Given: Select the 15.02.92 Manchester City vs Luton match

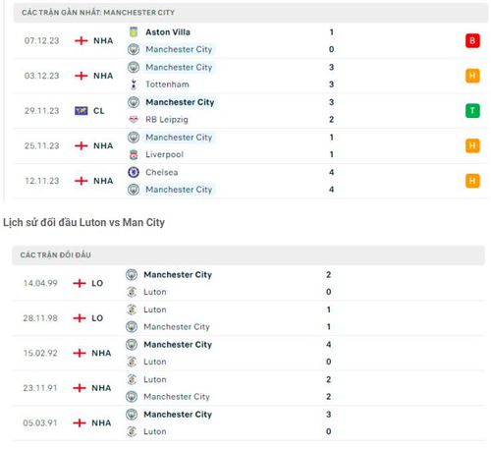Looking at the screenshot, I should click(248, 353).
